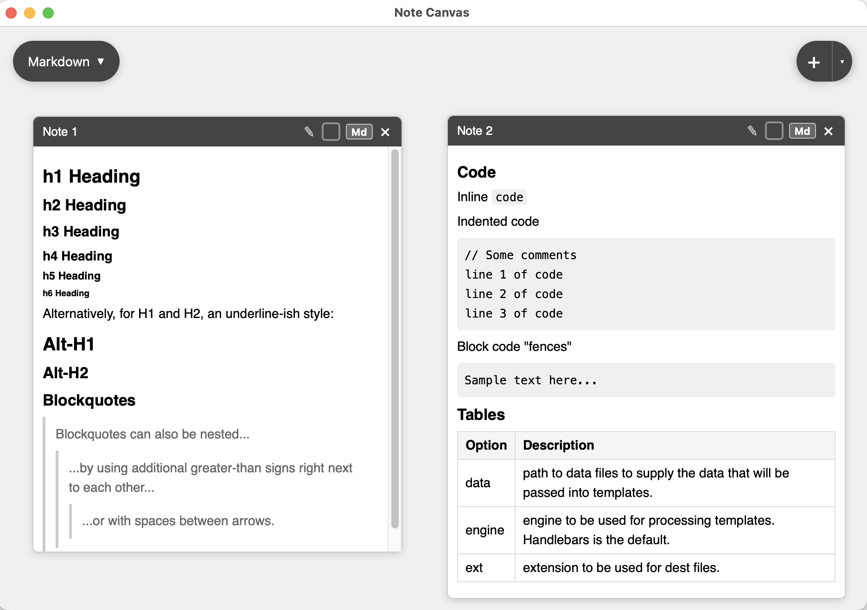
Task: Click the inline code snippet in Note 2
Action: point(509,197)
